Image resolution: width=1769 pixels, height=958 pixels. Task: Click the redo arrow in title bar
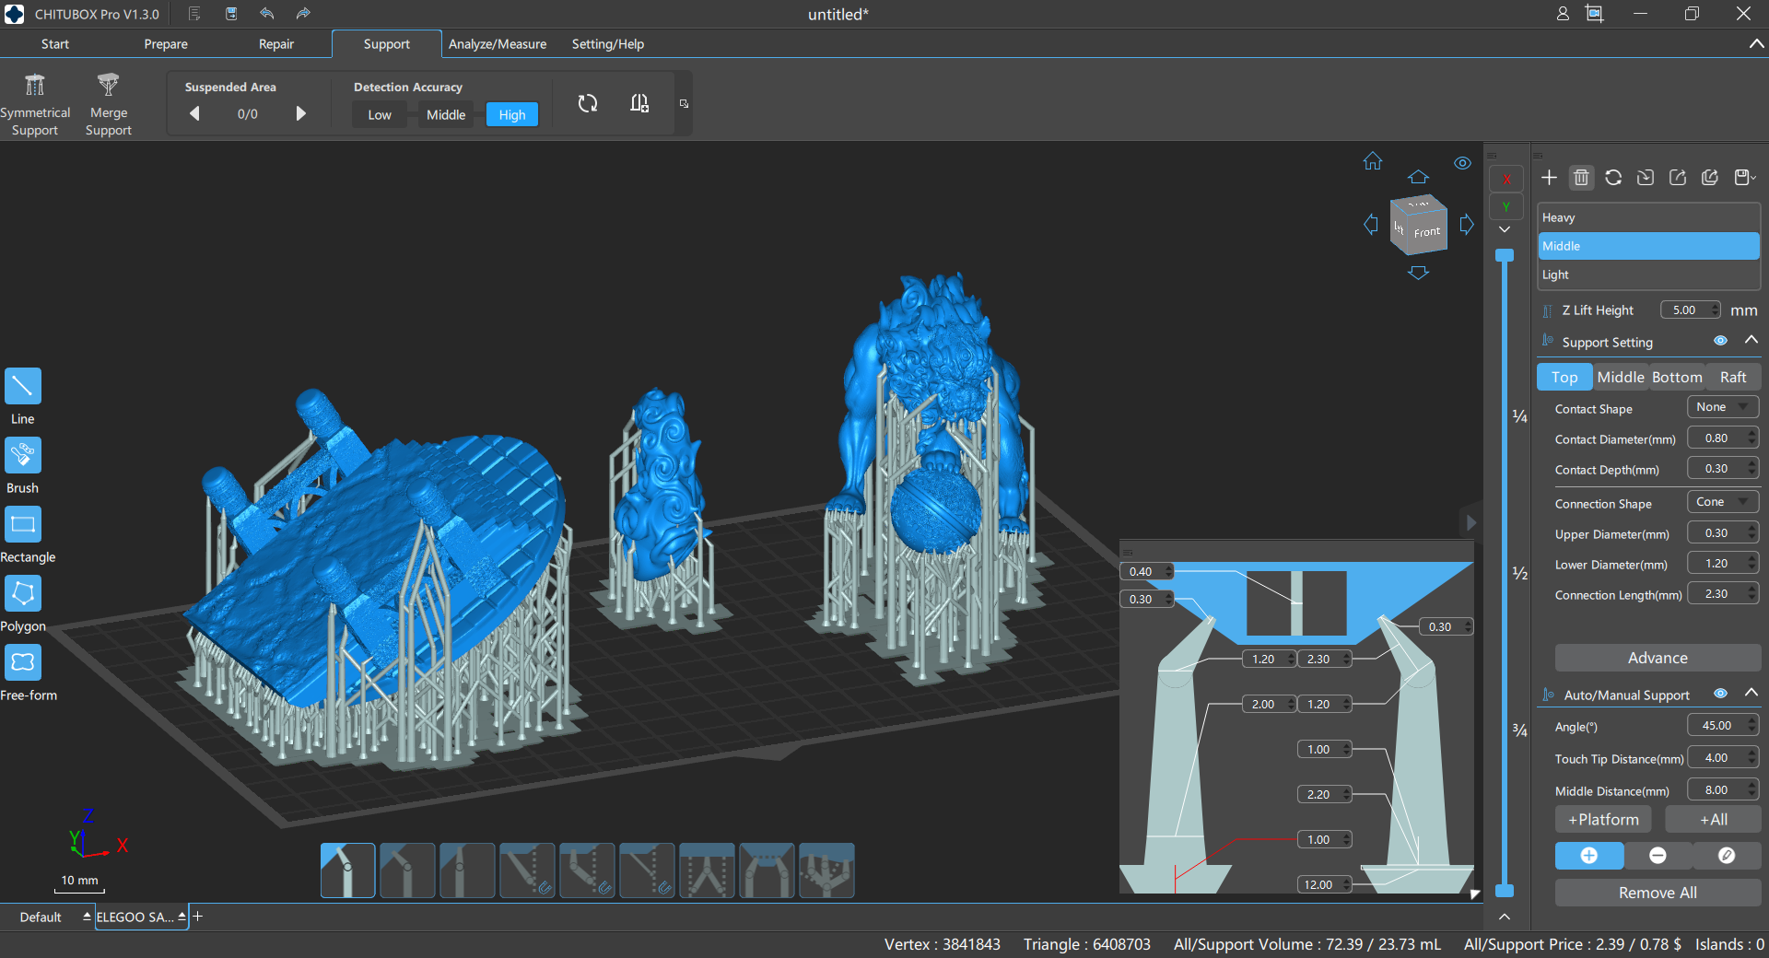pos(303,14)
